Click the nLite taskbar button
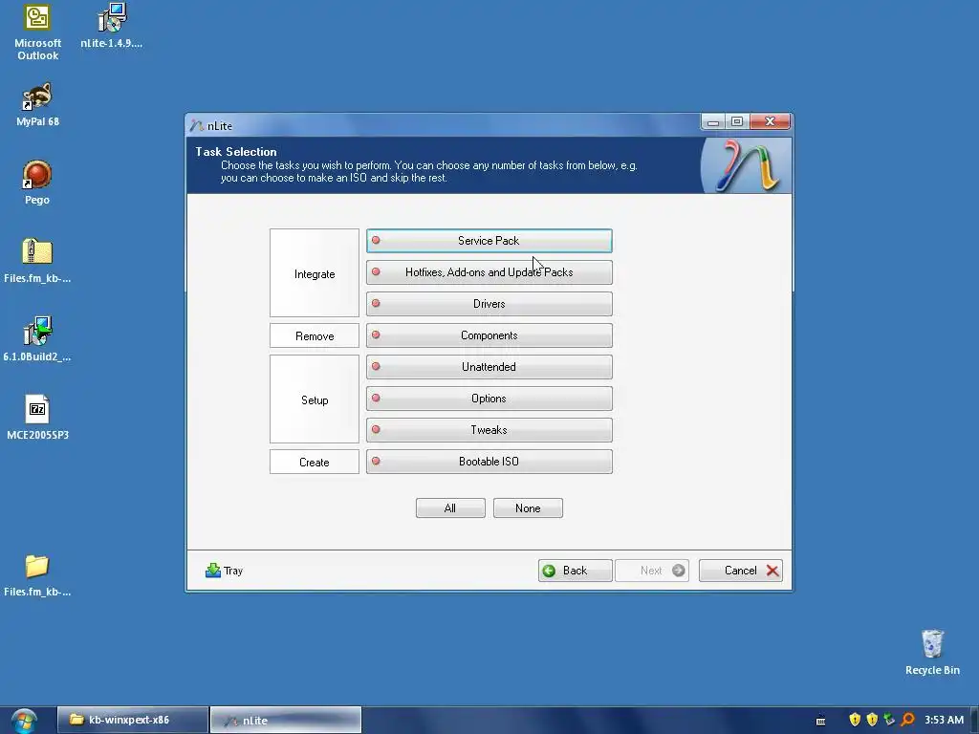 click(x=285, y=720)
